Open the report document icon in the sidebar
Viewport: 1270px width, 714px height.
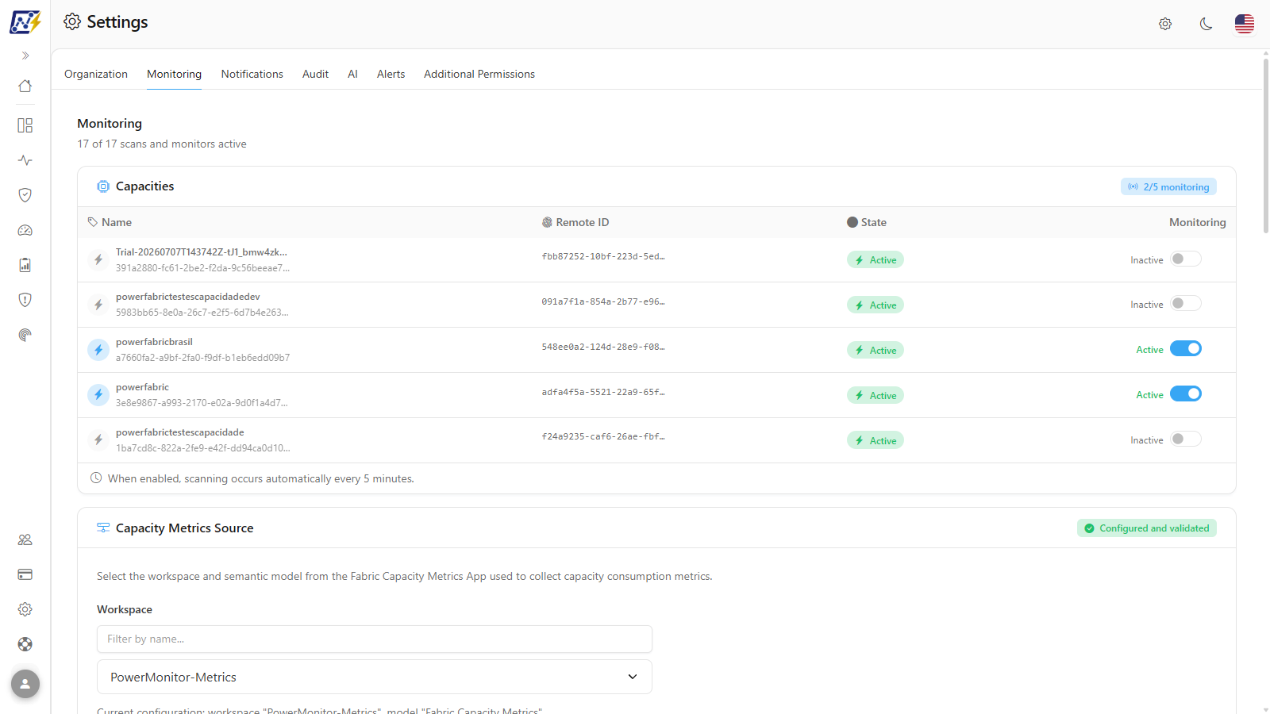(x=25, y=265)
